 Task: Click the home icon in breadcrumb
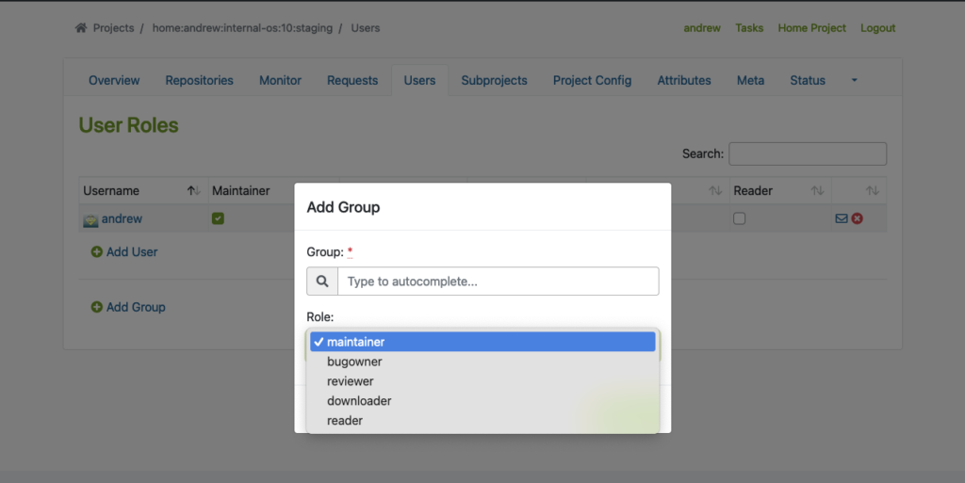click(x=81, y=28)
